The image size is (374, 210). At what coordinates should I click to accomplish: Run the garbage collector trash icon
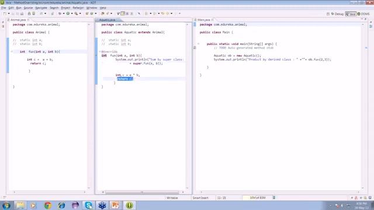(x=274, y=198)
